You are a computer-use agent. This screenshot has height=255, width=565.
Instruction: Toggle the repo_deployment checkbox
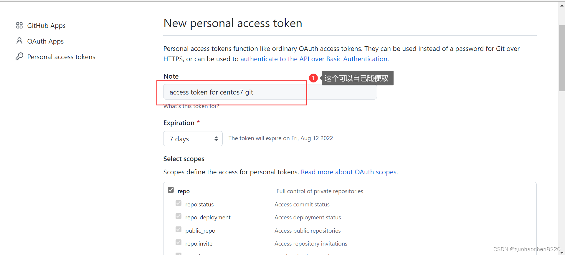point(179,216)
